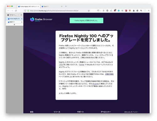Close Firefox Nightly 100 sidebar tree tab

click(x=22, y=19)
